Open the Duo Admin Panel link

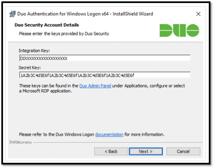pos(95,86)
